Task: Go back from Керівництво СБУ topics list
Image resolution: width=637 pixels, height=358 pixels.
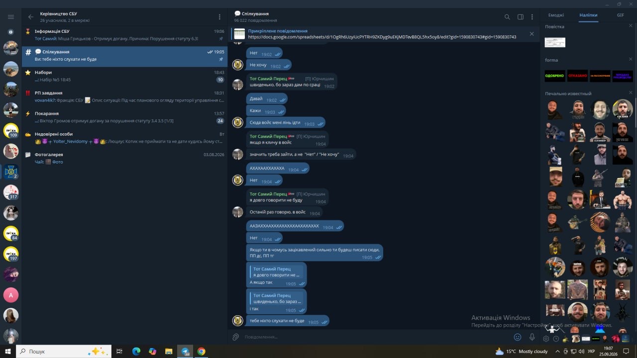Action: 31,17
